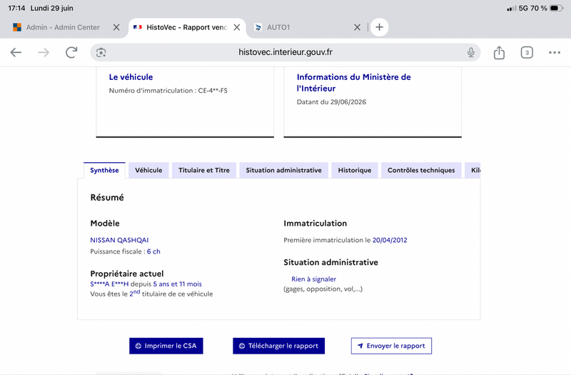Open the Historique tab
571x375 pixels.
pyautogui.click(x=355, y=170)
